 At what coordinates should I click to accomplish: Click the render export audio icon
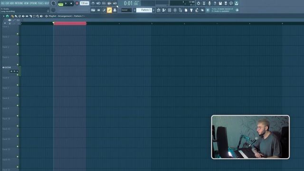226,3
